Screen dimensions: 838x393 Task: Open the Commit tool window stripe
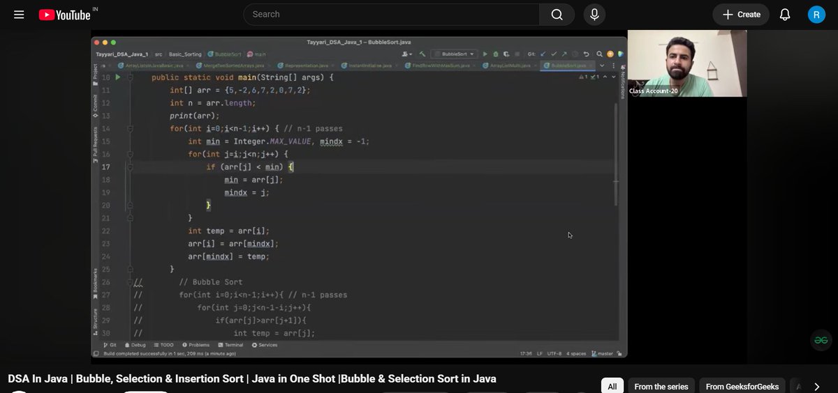click(96, 105)
